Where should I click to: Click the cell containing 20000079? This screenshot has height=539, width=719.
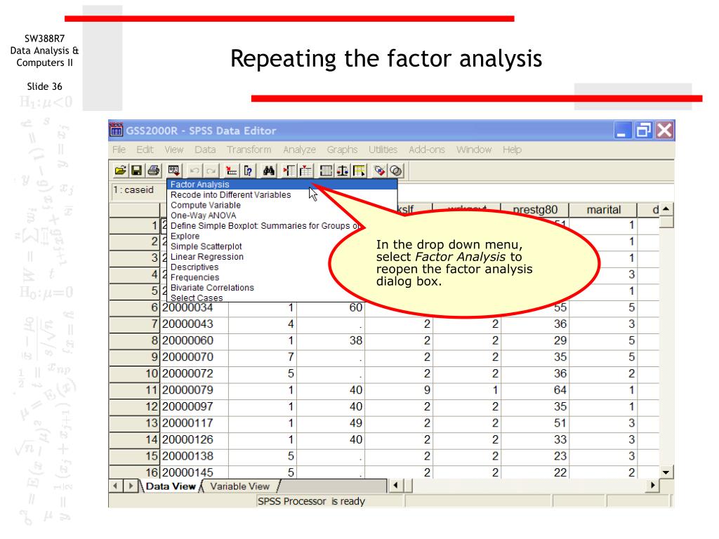[x=194, y=390]
